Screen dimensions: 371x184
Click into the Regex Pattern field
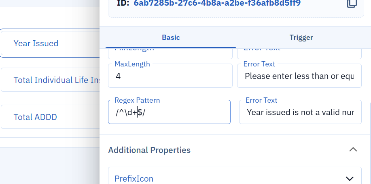click(169, 112)
